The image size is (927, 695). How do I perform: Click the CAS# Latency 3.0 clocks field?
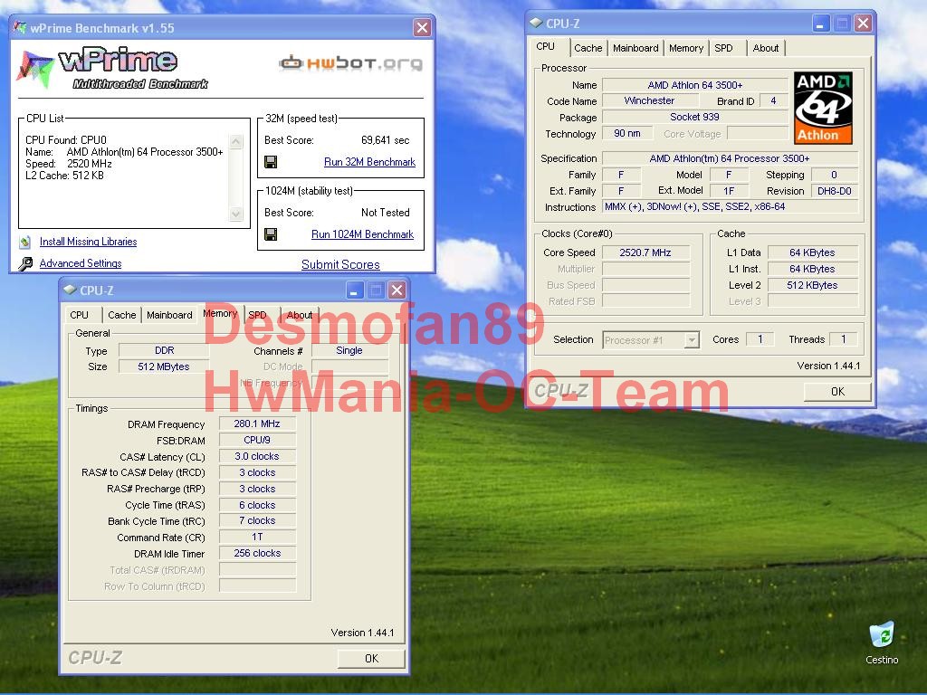pos(257,456)
